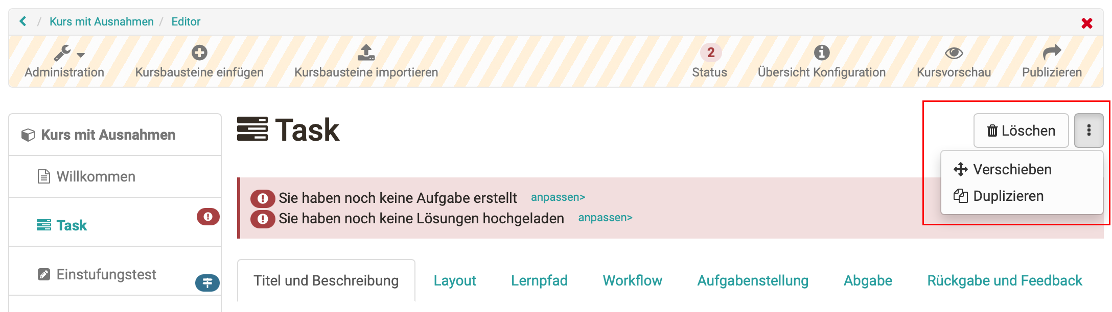
Task: Toggle the three-dot more actions menu
Action: pos(1088,131)
